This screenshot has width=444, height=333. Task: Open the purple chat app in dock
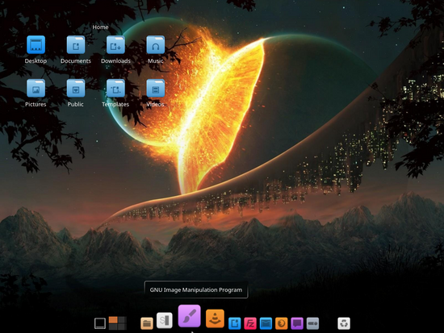pos(297,323)
